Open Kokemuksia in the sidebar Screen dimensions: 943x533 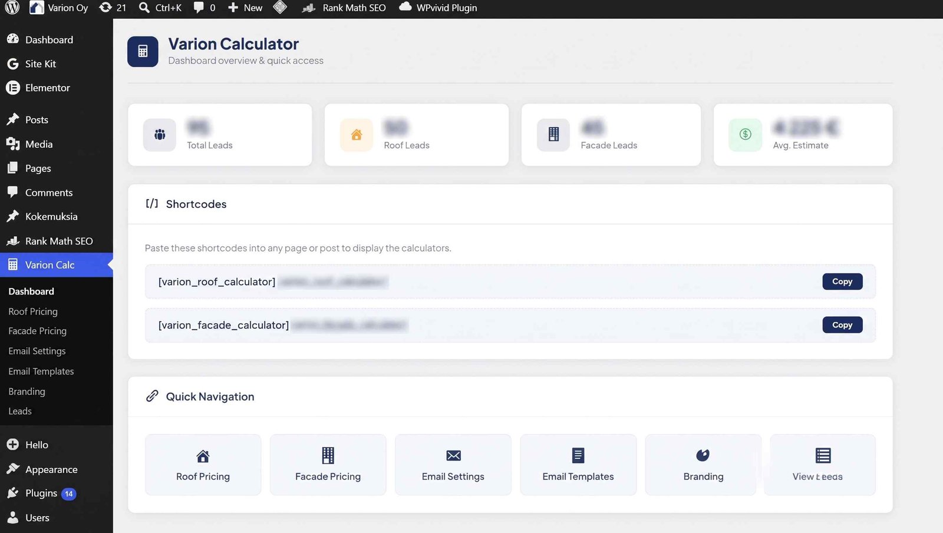click(x=57, y=217)
